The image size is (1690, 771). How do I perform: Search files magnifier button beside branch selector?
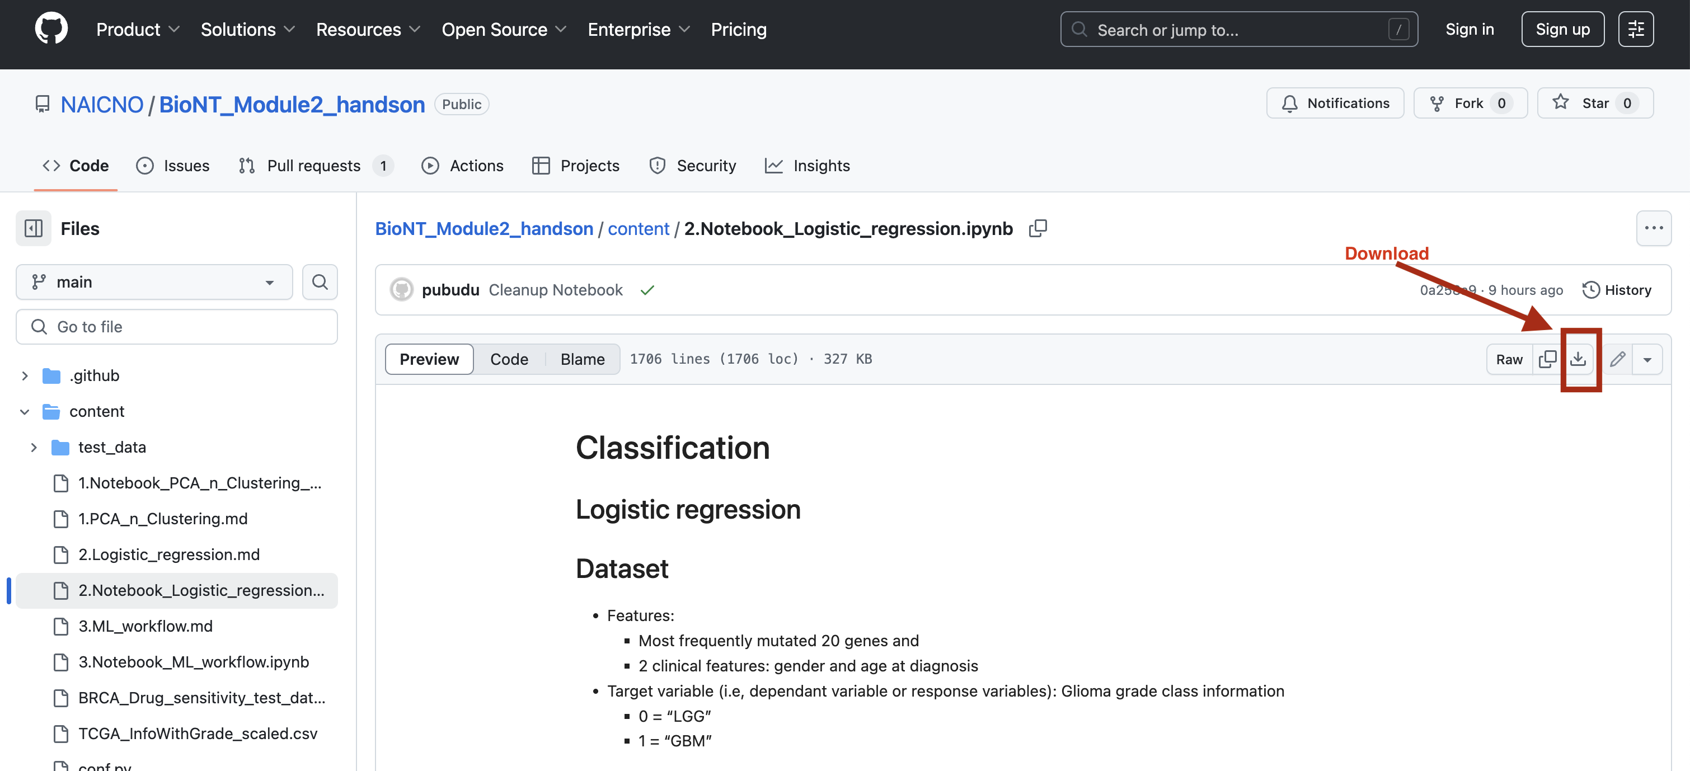coord(320,282)
